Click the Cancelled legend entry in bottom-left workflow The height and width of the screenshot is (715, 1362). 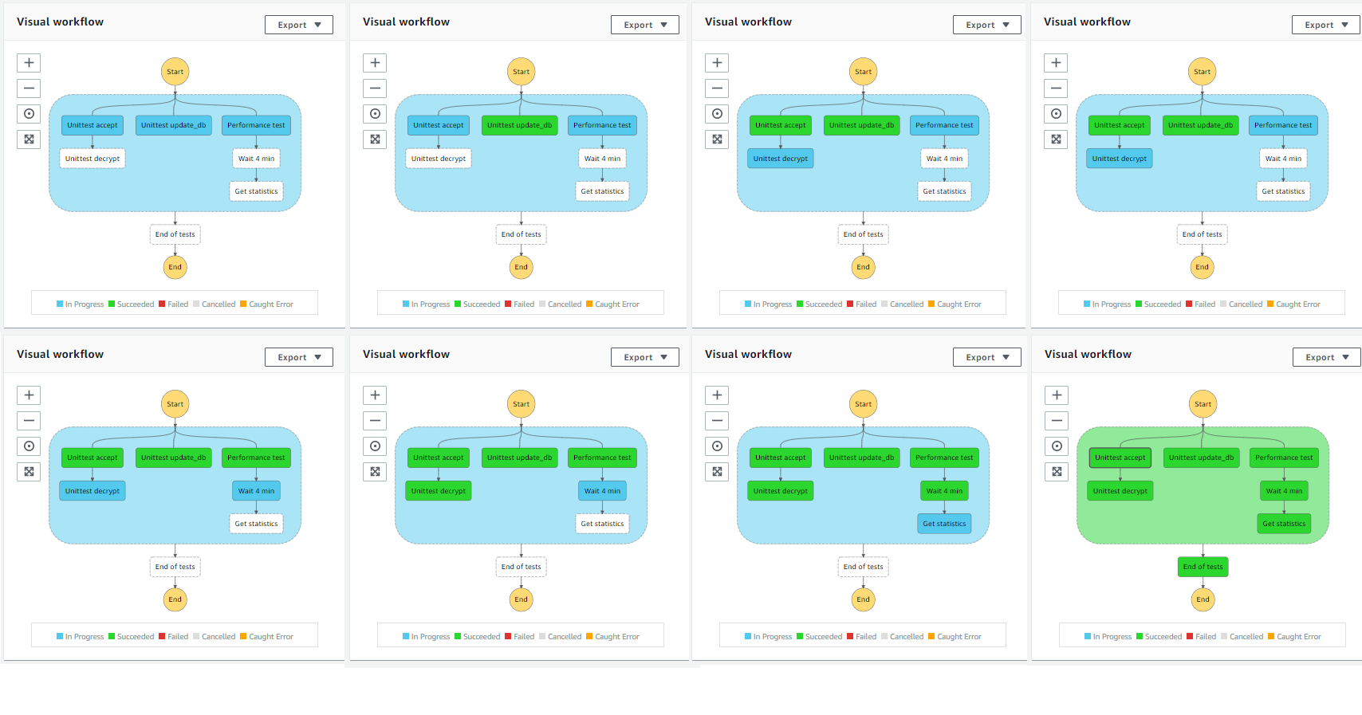click(215, 636)
